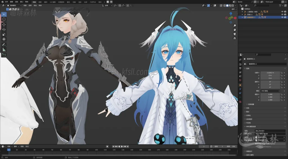Switch perspective/orthographic with grid icon
288x159 pixels.
(235, 38)
